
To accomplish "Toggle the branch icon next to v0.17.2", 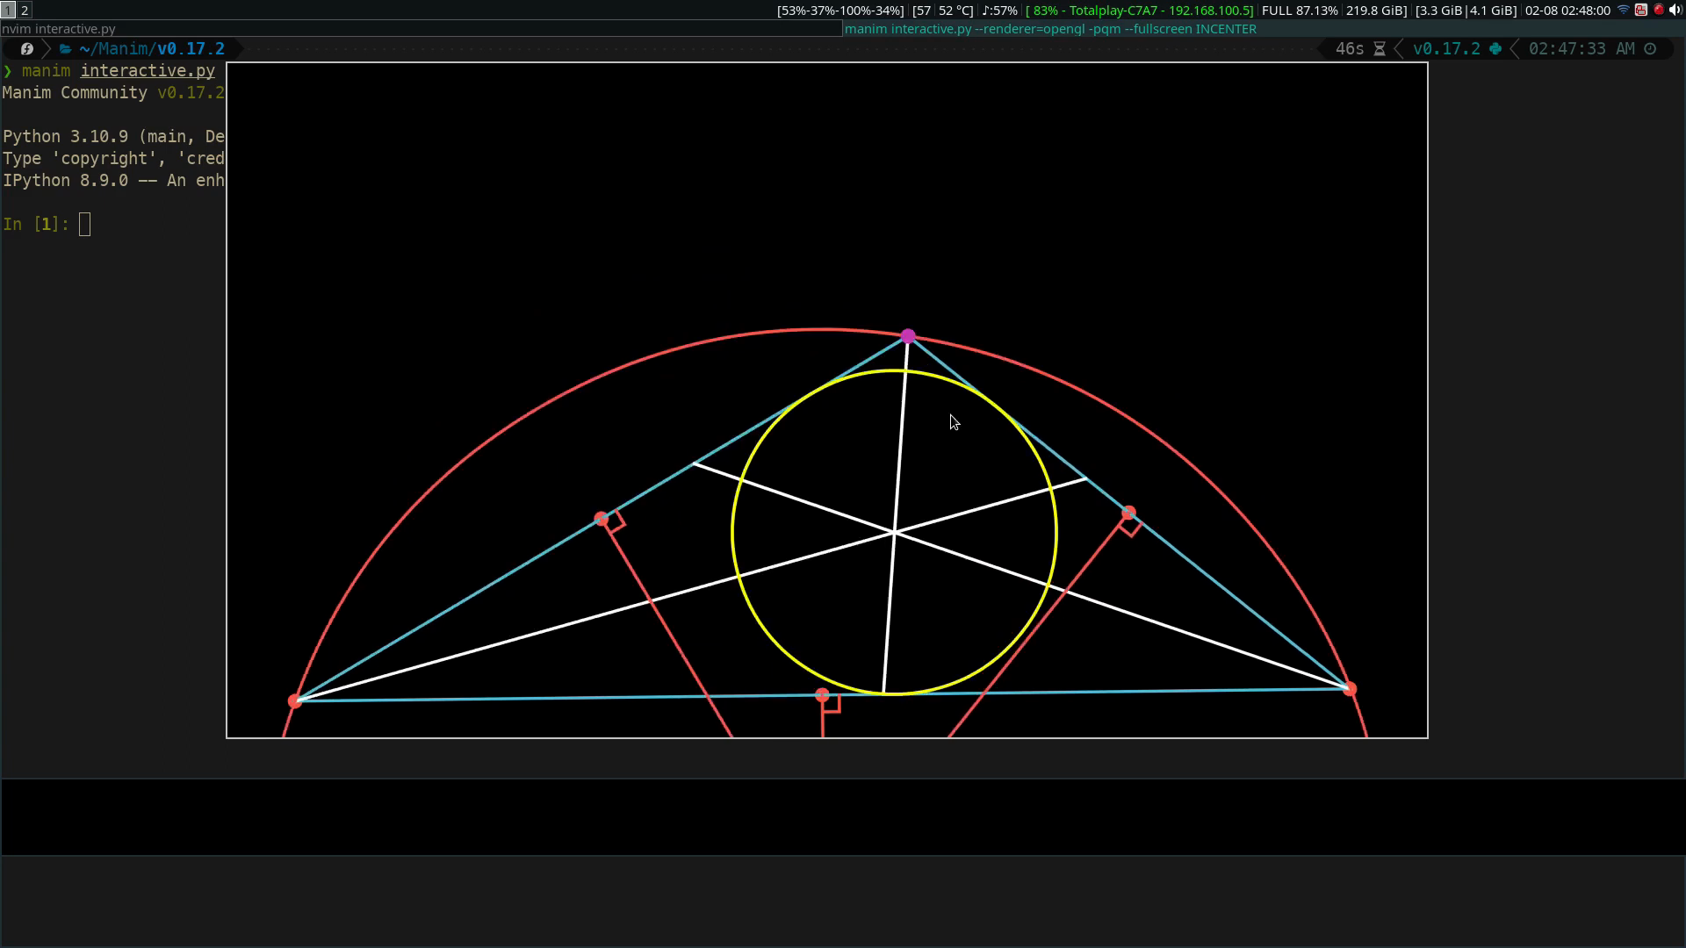I will pyautogui.click(x=1495, y=49).
